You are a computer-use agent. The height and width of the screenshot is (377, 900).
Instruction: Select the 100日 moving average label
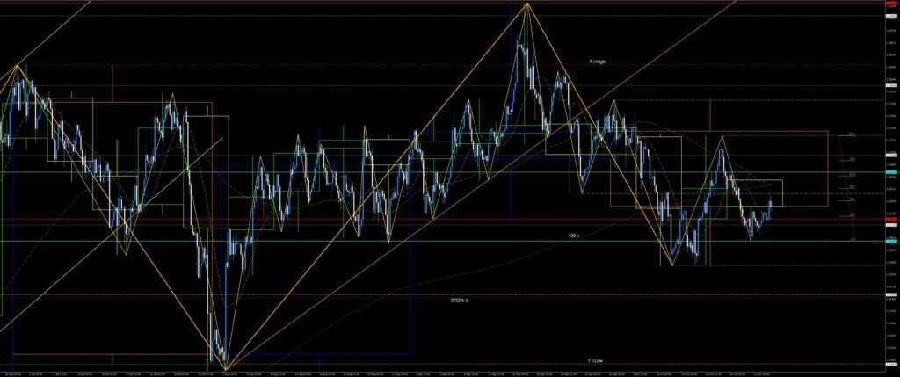pos(574,236)
